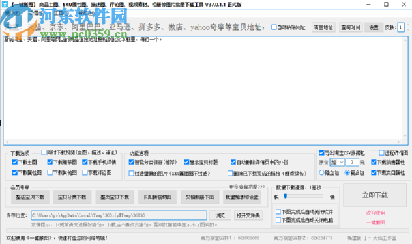Click the pink 欢迎使用 link
The height and width of the screenshot is (244, 412).
click(x=375, y=213)
